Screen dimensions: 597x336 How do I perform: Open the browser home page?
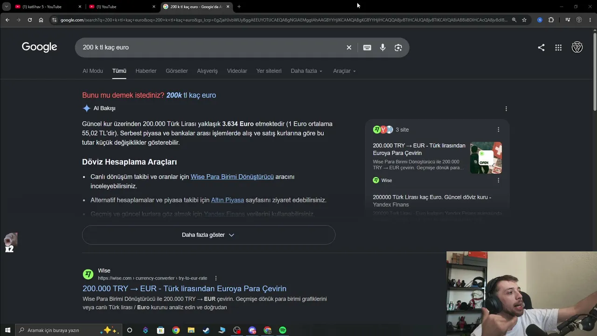[41, 20]
